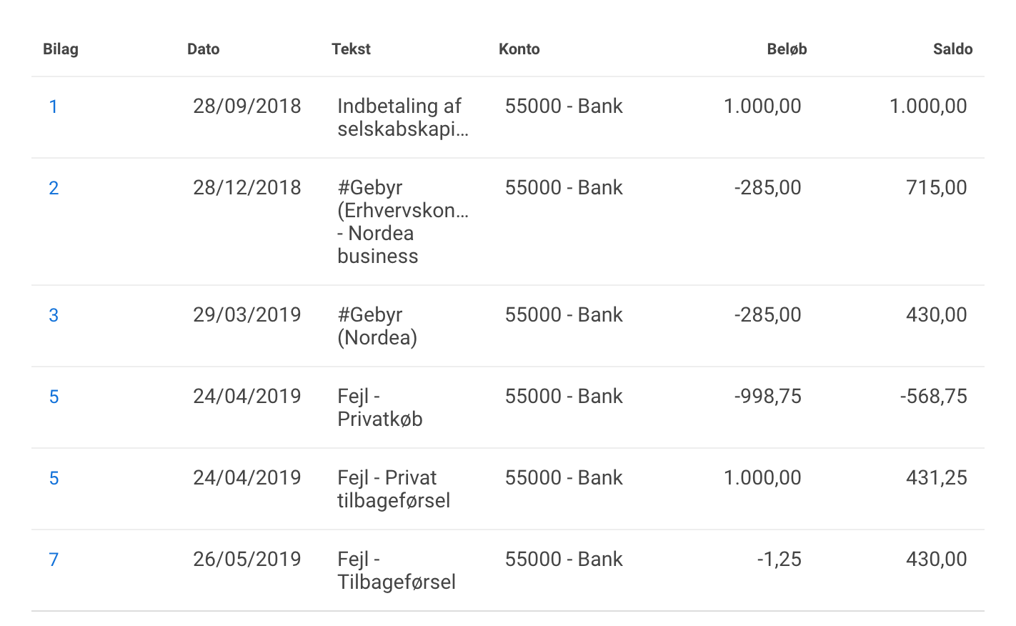Select the "Fejl - Tilbageførsel" text cell
This screenshot has width=1016, height=626.
(397, 570)
